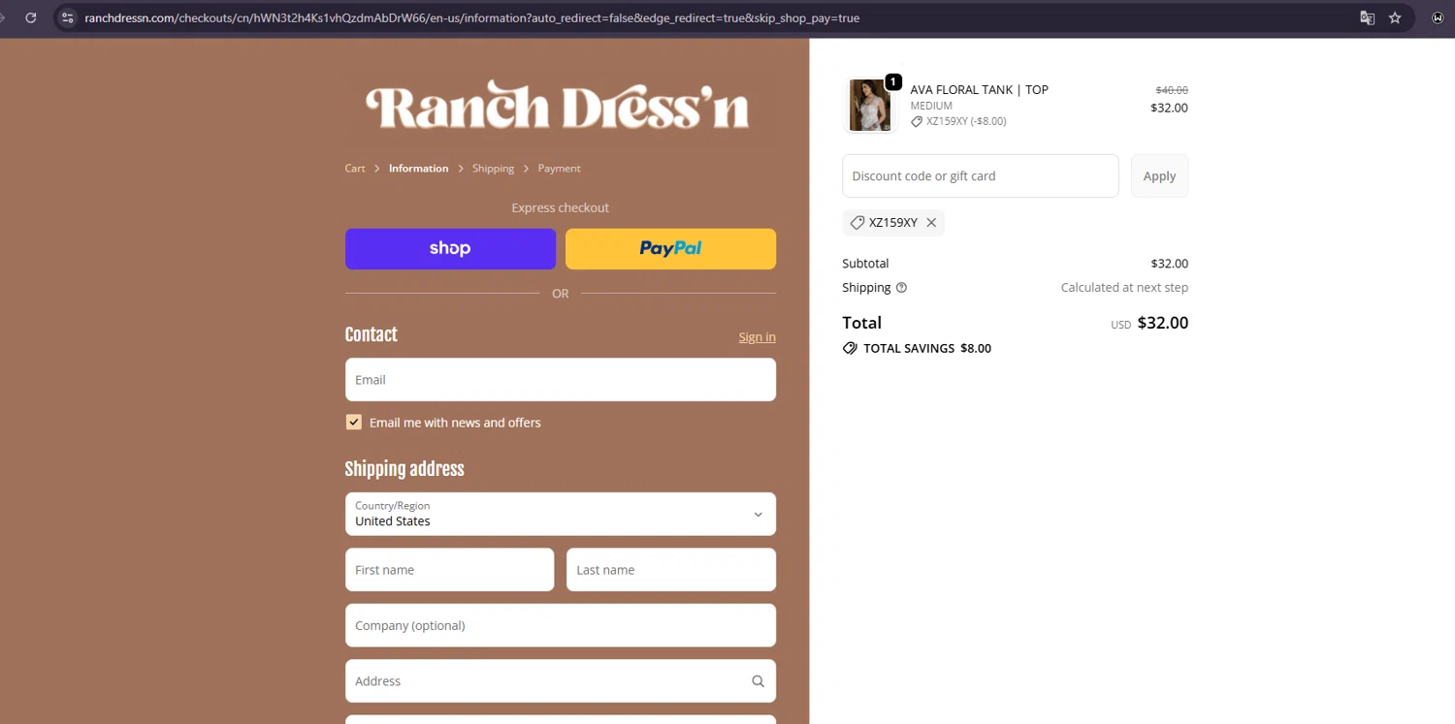The width and height of the screenshot is (1455, 724).
Task: Focus Discount code or gift card field
Action: (980, 176)
